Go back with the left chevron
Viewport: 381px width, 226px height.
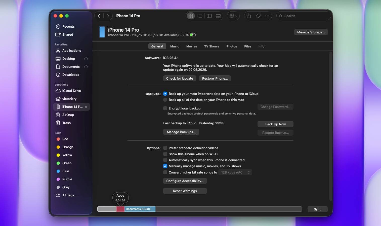pos(99,16)
